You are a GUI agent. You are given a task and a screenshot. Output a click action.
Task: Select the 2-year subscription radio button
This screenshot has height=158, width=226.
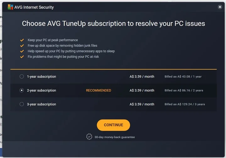(22, 90)
